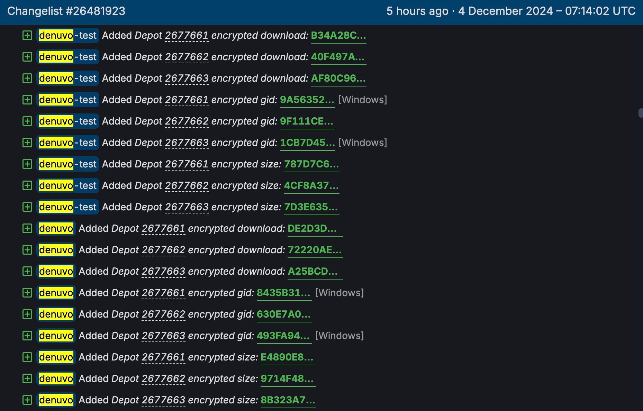Click denuvo-test branch tag on 9F111CE row
The width and height of the screenshot is (643, 411).
tap(68, 121)
